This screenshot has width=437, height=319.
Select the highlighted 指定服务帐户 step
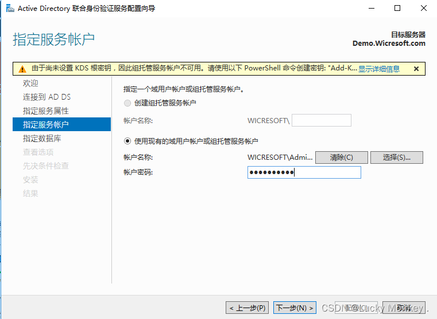pos(61,124)
